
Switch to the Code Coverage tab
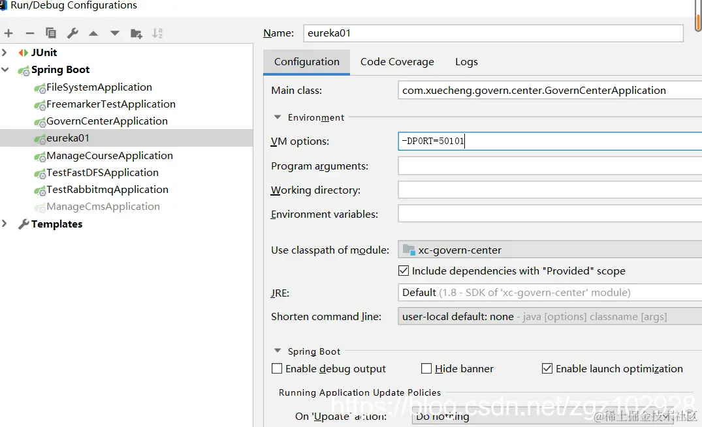397,62
